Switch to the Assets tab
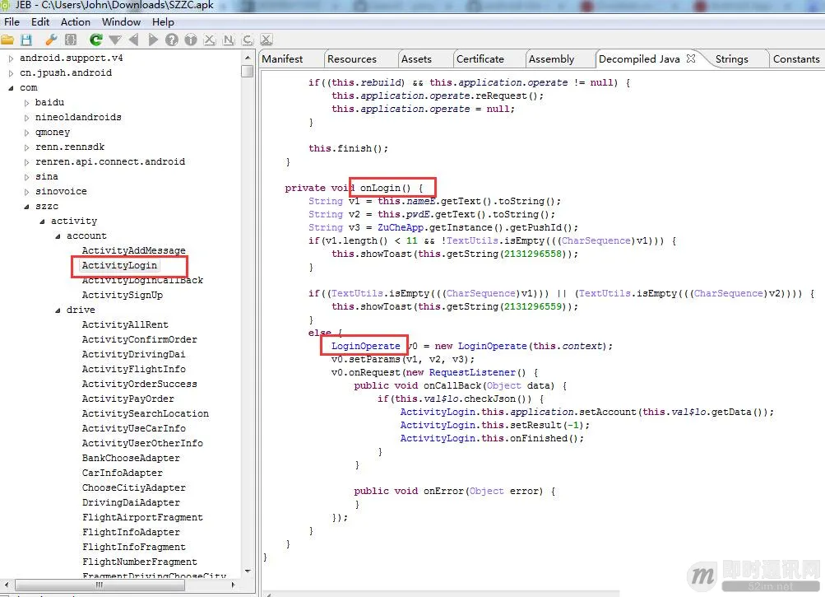 click(416, 59)
